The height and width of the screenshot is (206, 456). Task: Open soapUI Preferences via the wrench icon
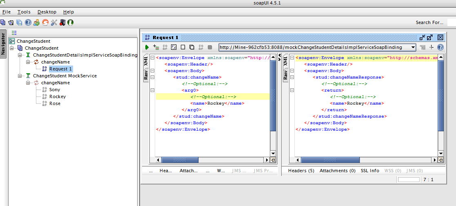click(x=53, y=22)
